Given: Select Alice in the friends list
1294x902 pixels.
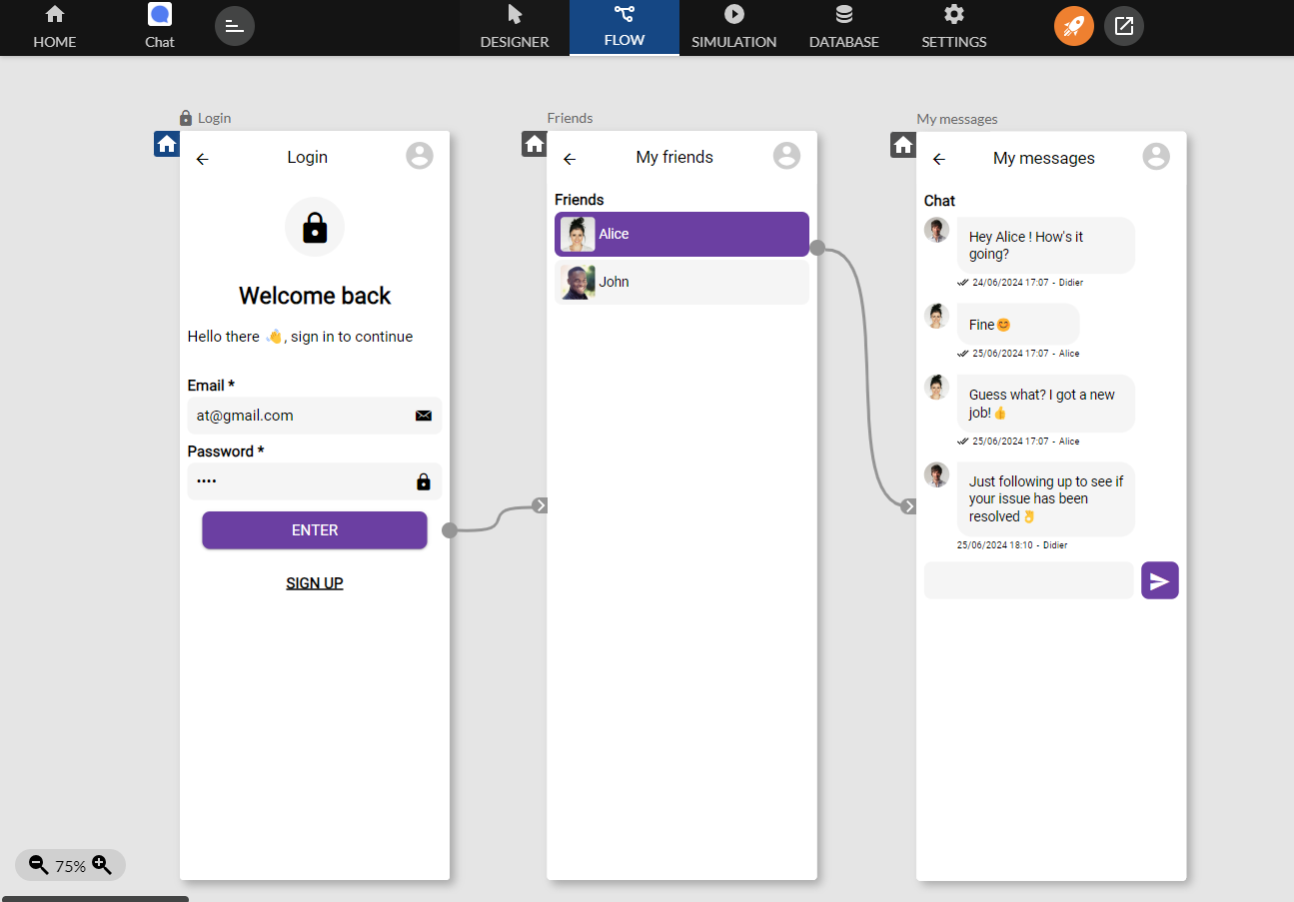Looking at the screenshot, I should pyautogui.click(x=681, y=234).
